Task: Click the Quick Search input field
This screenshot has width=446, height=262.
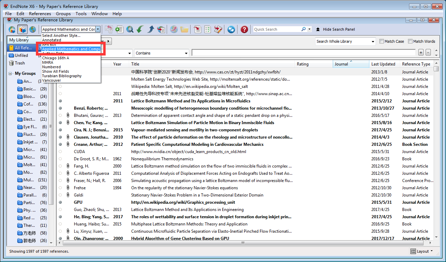Action: click(277, 29)
